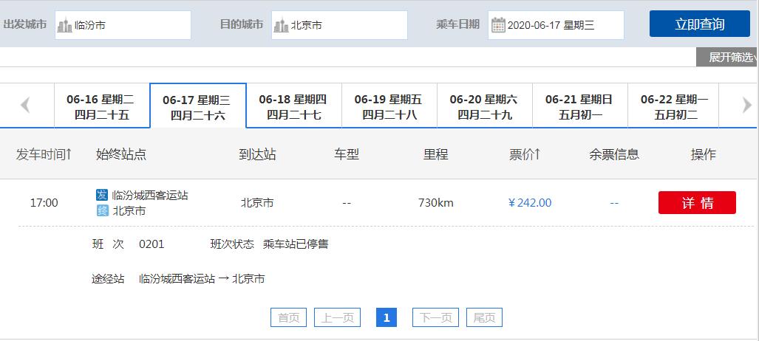Select the 06-22 星期一 date tab

click(x=673, y=106)
